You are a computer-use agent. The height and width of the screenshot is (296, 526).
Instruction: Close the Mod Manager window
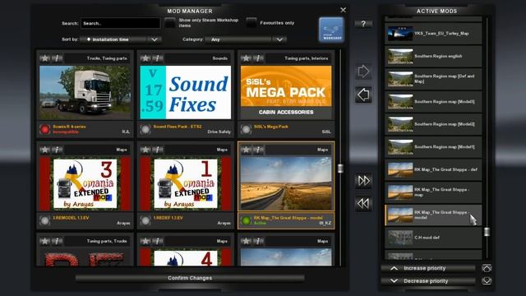click(343, 10)
